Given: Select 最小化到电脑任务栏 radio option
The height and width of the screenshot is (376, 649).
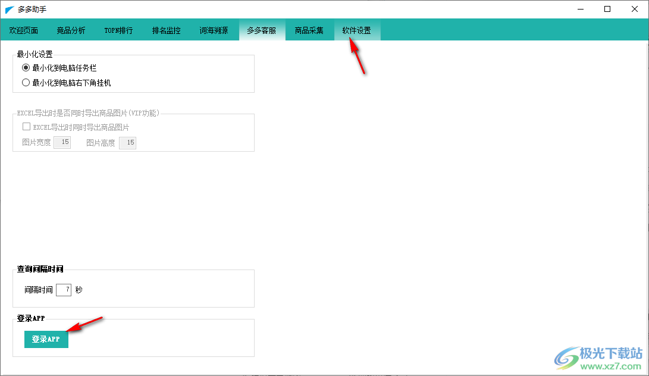Looking at the screenshot, I should click(x=26, y=68).
